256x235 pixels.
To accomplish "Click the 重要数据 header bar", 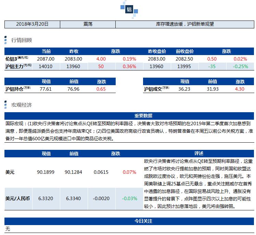I will pos(129,116).
